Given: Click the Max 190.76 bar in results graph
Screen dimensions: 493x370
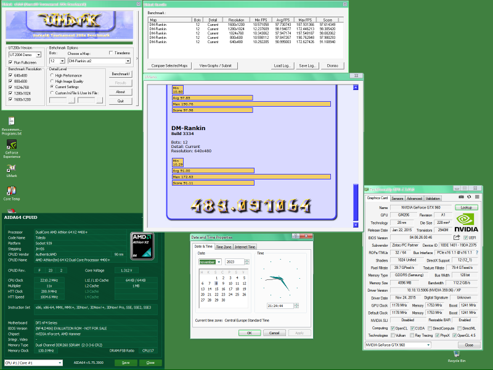Looking at the screenshot, I should pyautogui.click(x=251, y=104).
